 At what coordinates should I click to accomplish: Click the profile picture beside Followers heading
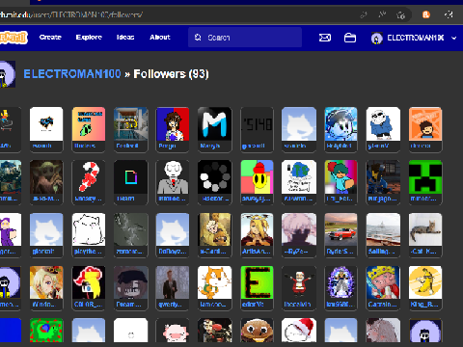pos(7,74)
